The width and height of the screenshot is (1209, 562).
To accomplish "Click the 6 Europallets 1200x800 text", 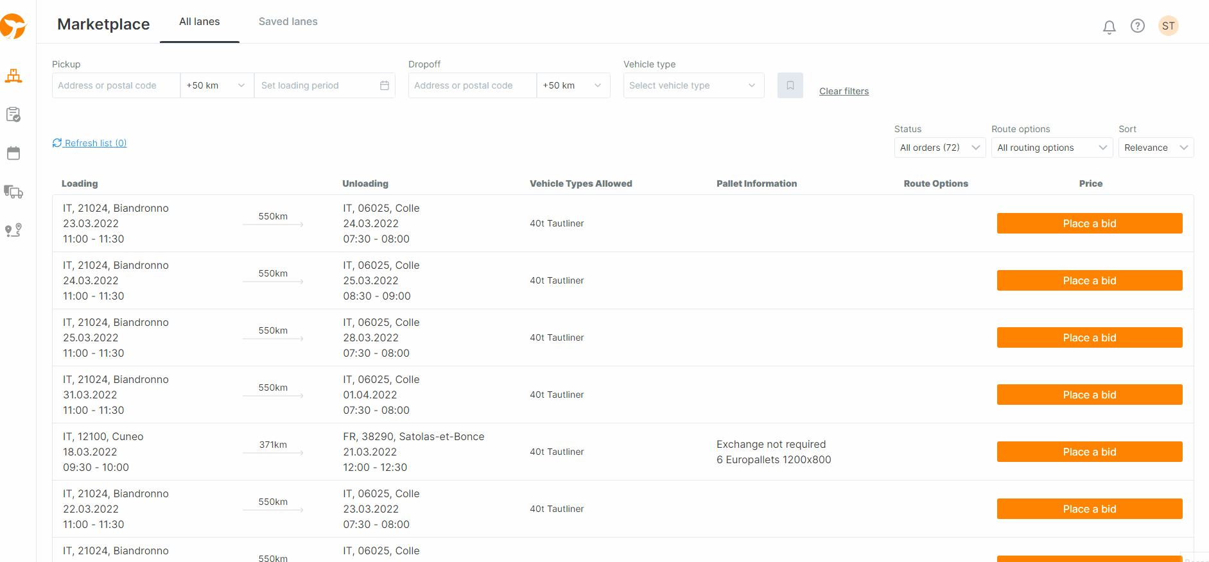I will [x=774, y=459].
